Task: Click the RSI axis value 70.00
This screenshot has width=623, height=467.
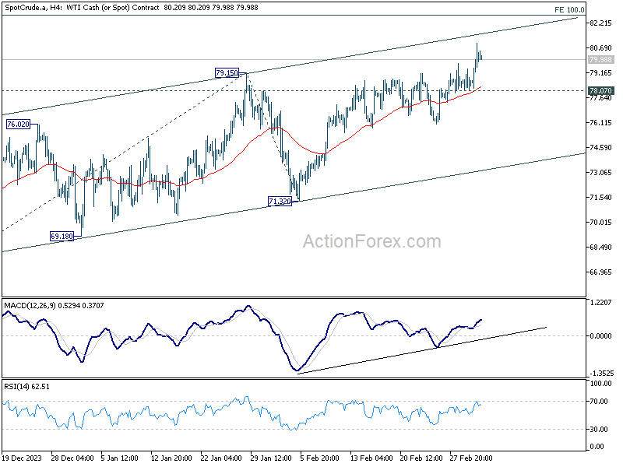Action: coord(600,402)
